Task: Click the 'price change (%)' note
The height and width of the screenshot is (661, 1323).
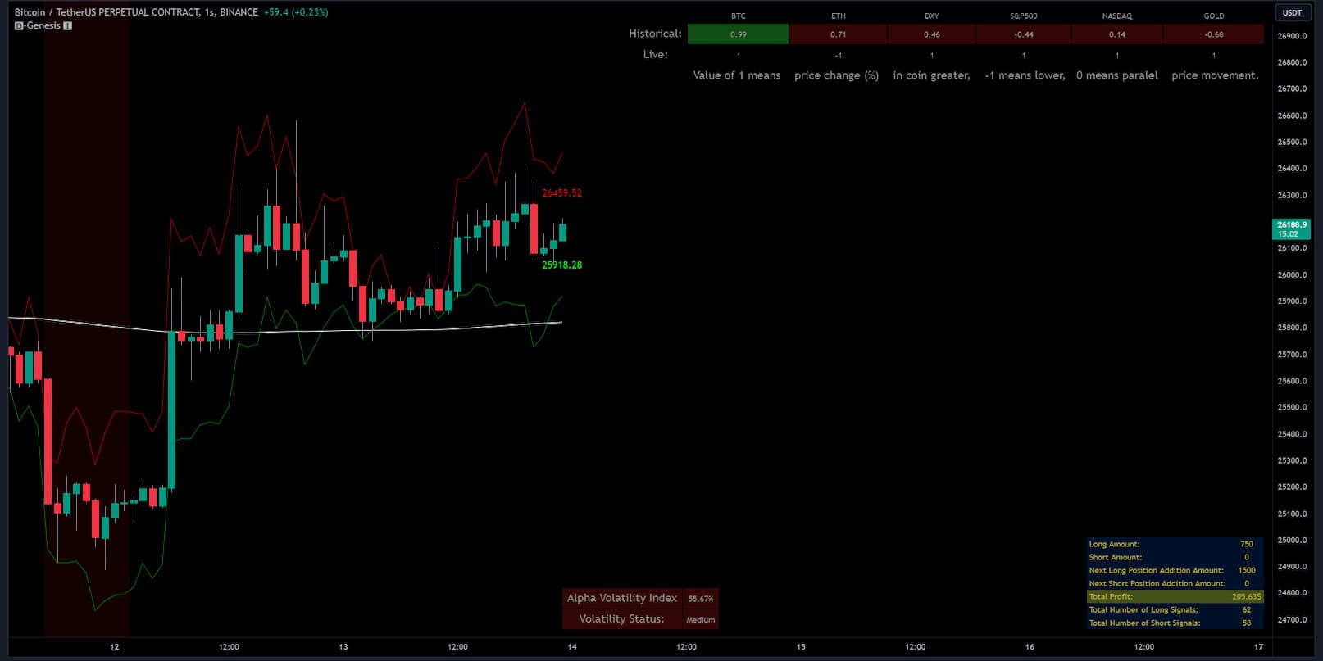Action: click(836, 75)
